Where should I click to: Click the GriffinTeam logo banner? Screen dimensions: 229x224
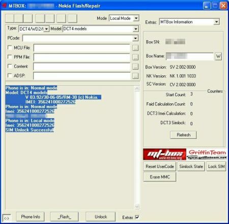pos(207,154)
